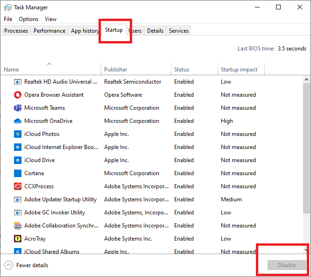Viewport: 311px width, 277px height.
Task: Click the Adobe Collaboration Synchronizer icon
Action: tap(18, 226)
